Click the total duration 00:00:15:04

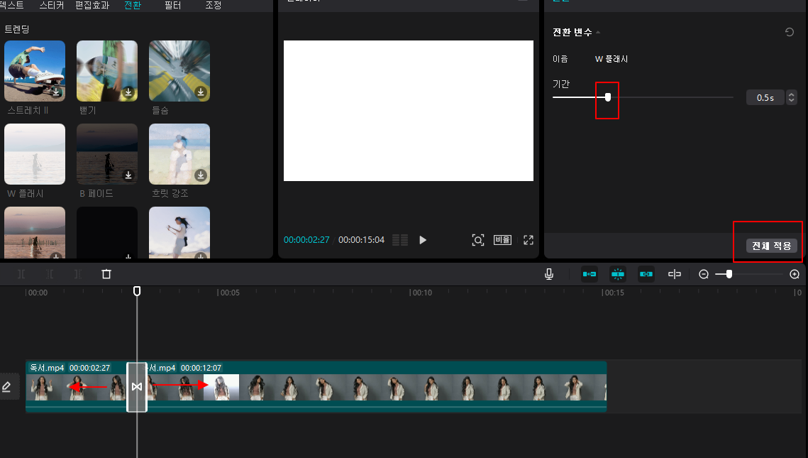[x=361, y=240]
